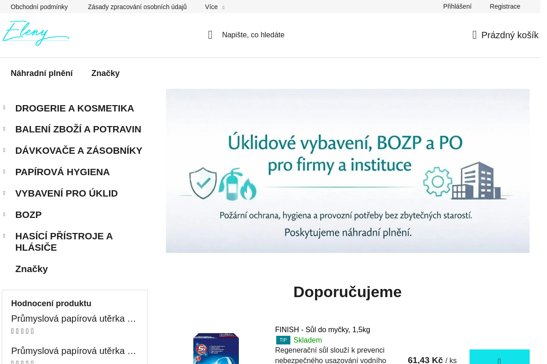Screen dimensions: 547x364
Task: Click the Doporučujeme heading
Action: [347, 292]
